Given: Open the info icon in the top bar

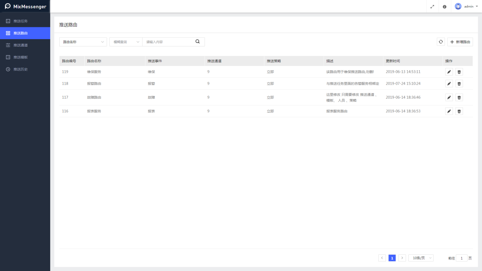Looking at the screenshot, I should coord(444,6).
